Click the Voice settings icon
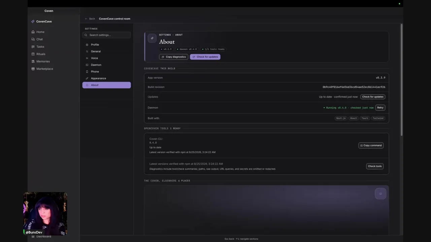The height and width of the screenshot is (242, 431). (87, 58)
